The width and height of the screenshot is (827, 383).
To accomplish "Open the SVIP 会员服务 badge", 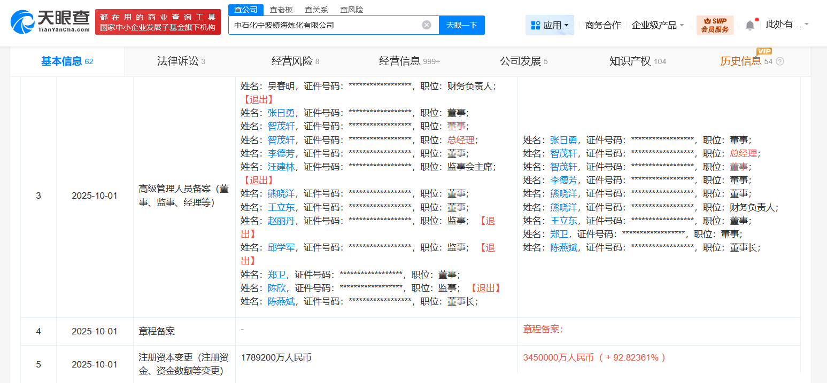I will click(x=715, y=25).
